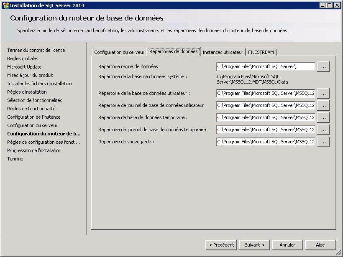Focus the user database directory field
343x257 pixels.
pyautogui.click(x=265, y=93)
